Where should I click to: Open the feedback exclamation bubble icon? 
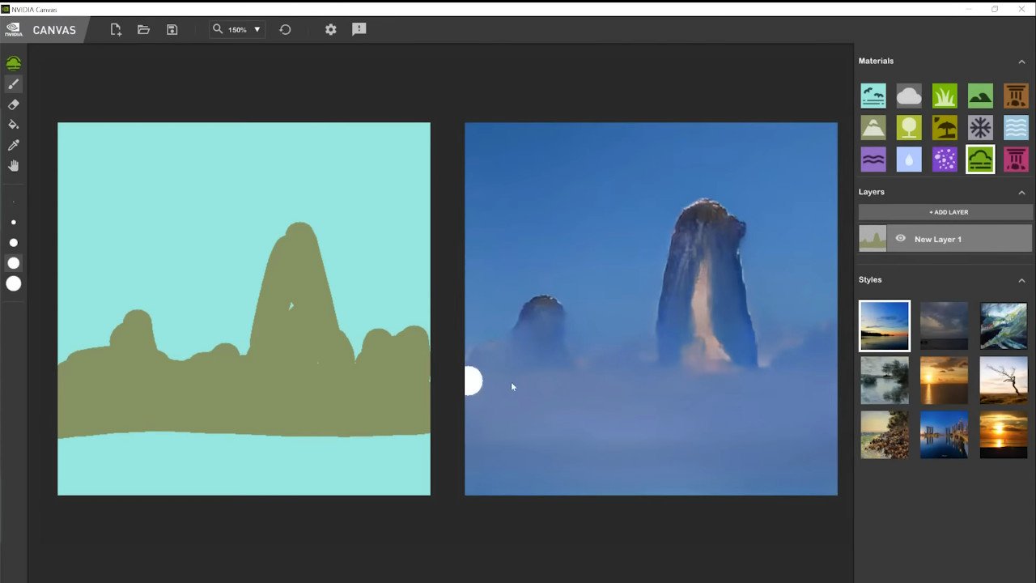pos(359,29)
